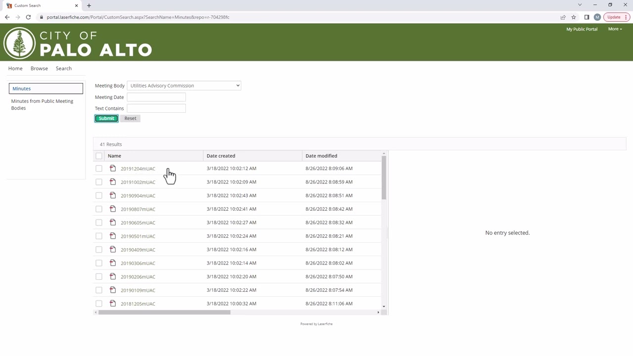Check the box for 20190807mUAC
Screen dimensions: 633x356
click(99, 209)
